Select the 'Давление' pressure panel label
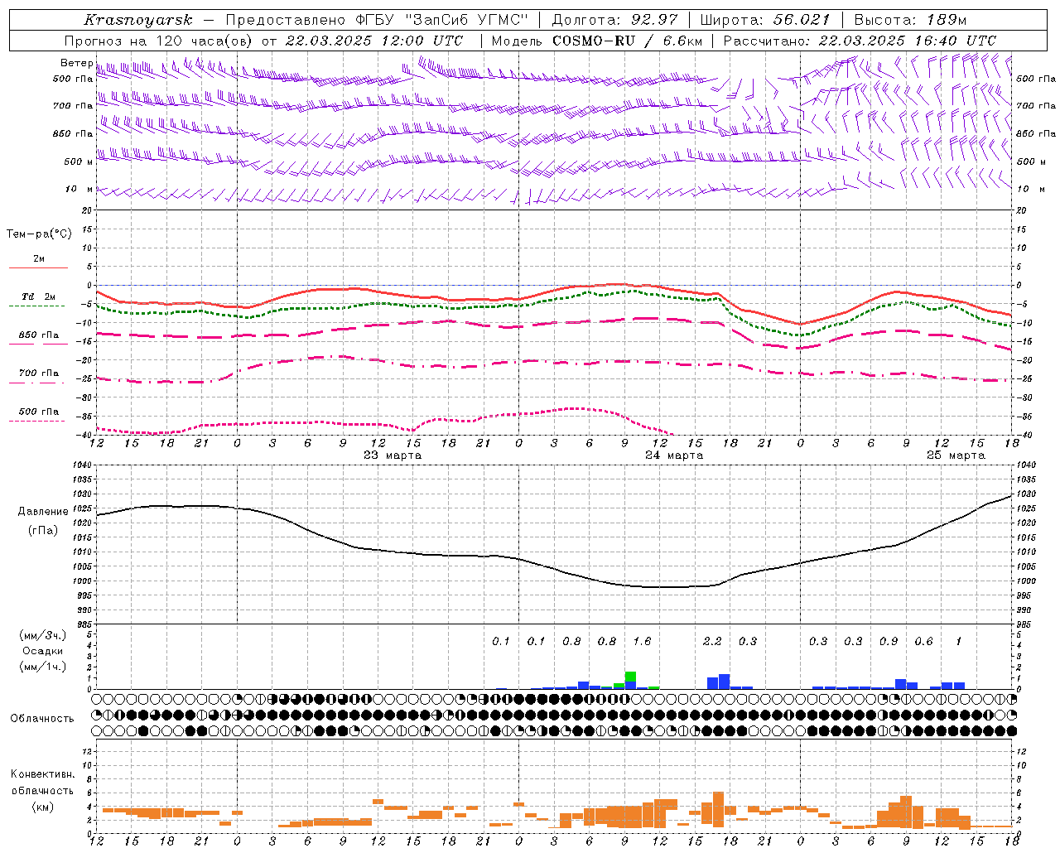The height and width of the screenshot is (848, 1060). [43, 512]
